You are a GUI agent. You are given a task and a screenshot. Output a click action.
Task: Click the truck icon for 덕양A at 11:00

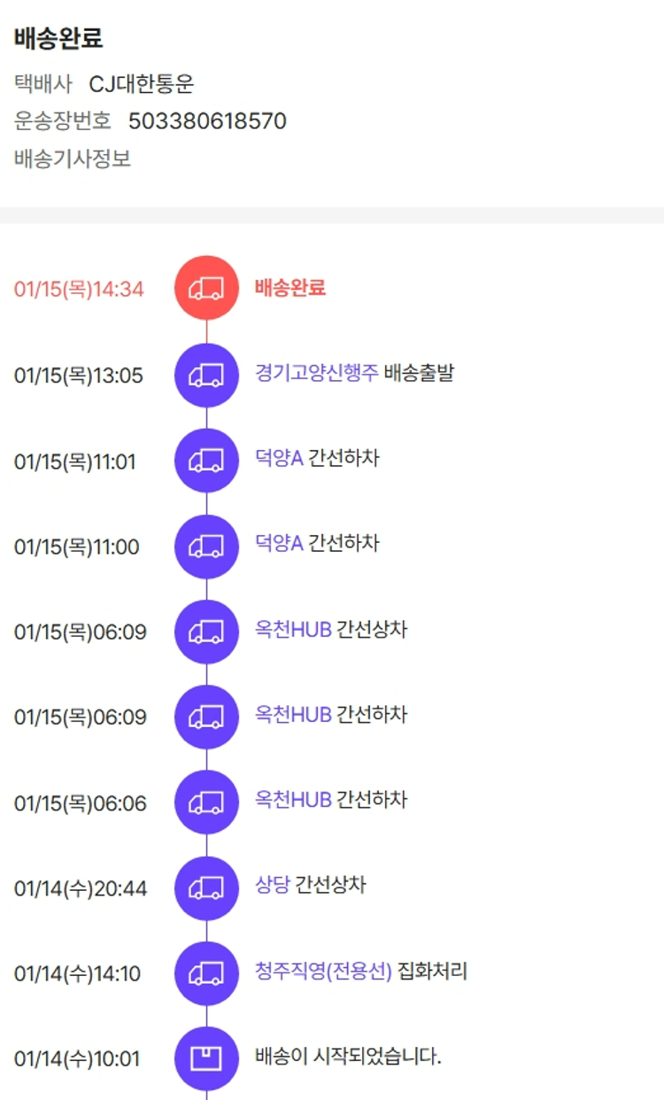pyautogui.click(x=206, y=546)
